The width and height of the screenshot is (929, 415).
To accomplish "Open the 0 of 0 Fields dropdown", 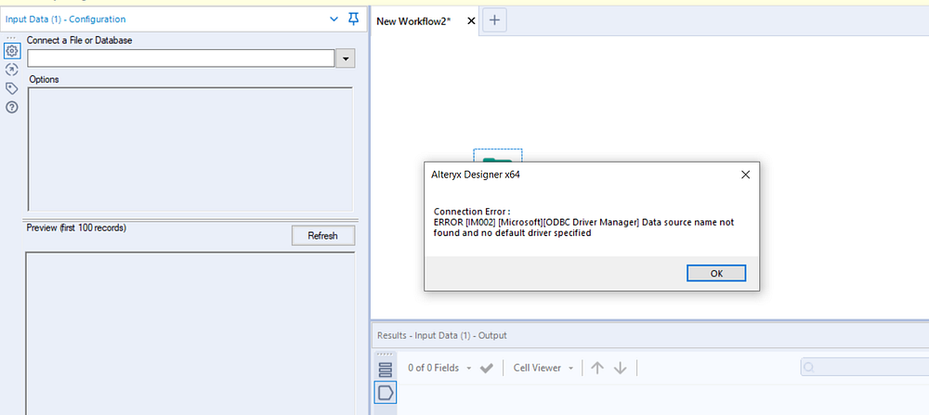I will point(439,368).
